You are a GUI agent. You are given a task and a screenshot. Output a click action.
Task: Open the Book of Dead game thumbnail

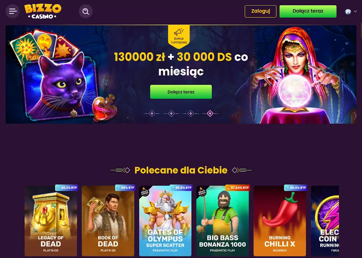(x=108, y=221)
